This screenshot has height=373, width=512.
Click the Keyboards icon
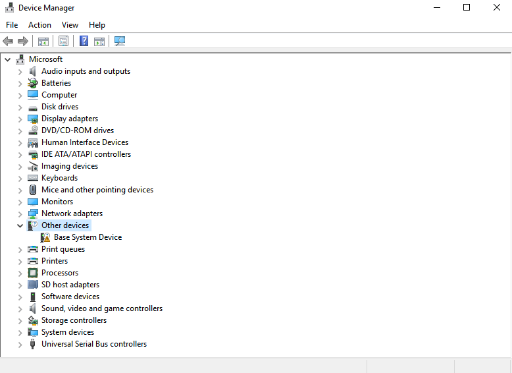[x=33, y=178]
